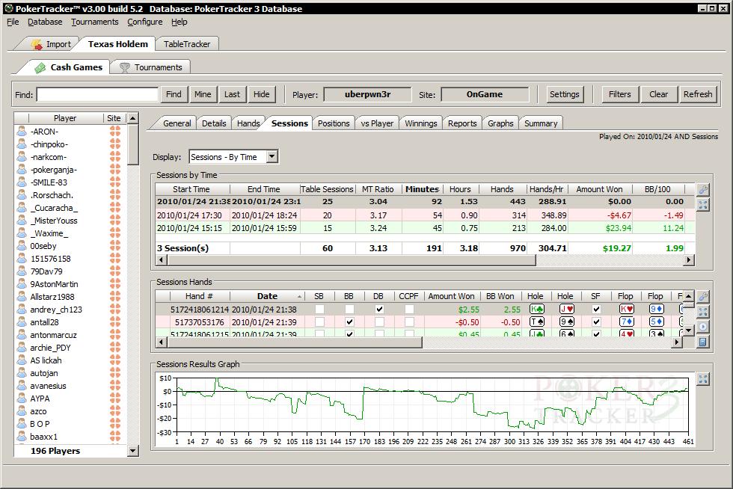Toggle SF checkbox for hand 5172418061214
This screenshot has width=733, height=489.
[596, 309]
